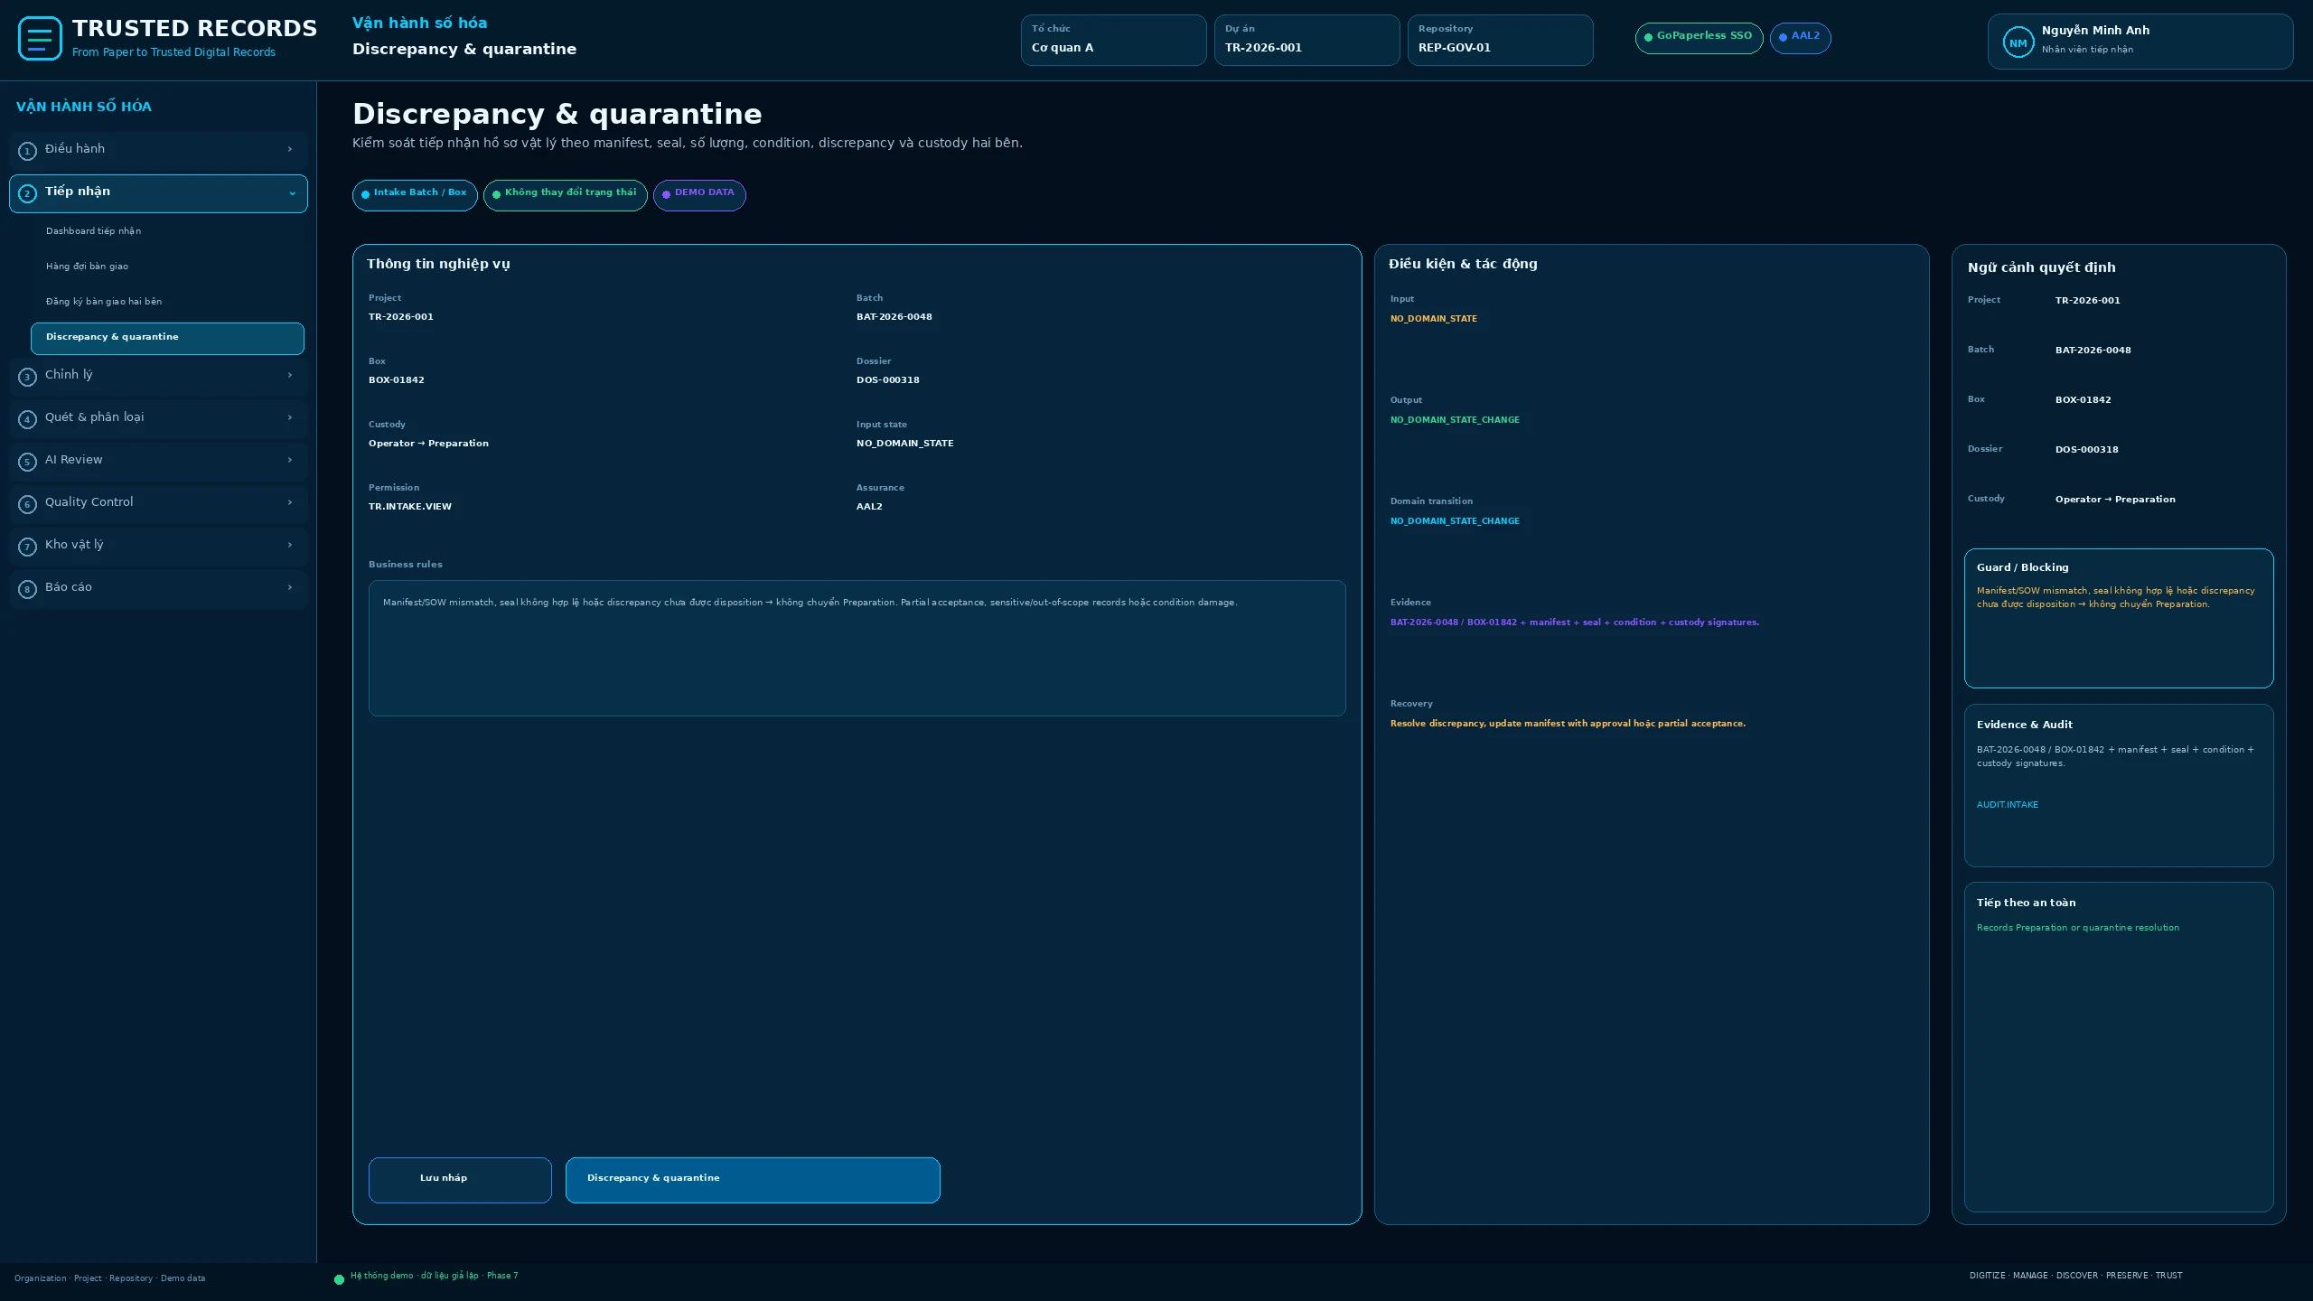
Task: Click the Lưu nháp button
Action: [460, 1180]
